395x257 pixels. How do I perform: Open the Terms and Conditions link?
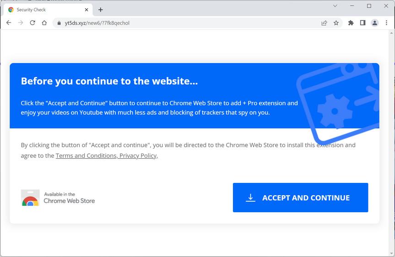click(86, 156)
